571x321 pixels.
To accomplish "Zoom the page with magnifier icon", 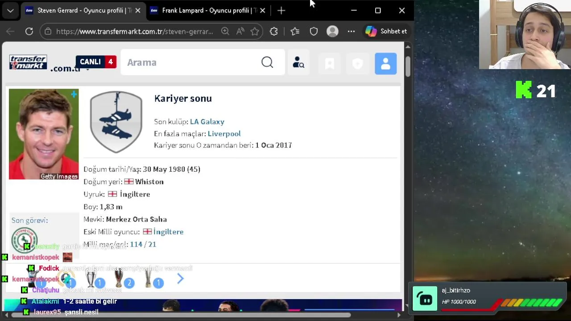I will coord(225,31).
